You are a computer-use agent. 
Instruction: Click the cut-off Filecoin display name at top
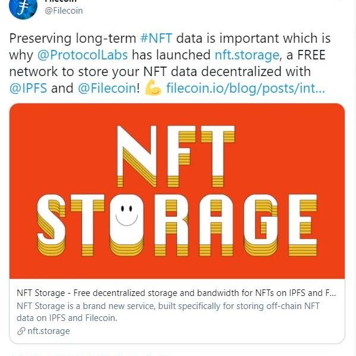[x=61, y=1]
